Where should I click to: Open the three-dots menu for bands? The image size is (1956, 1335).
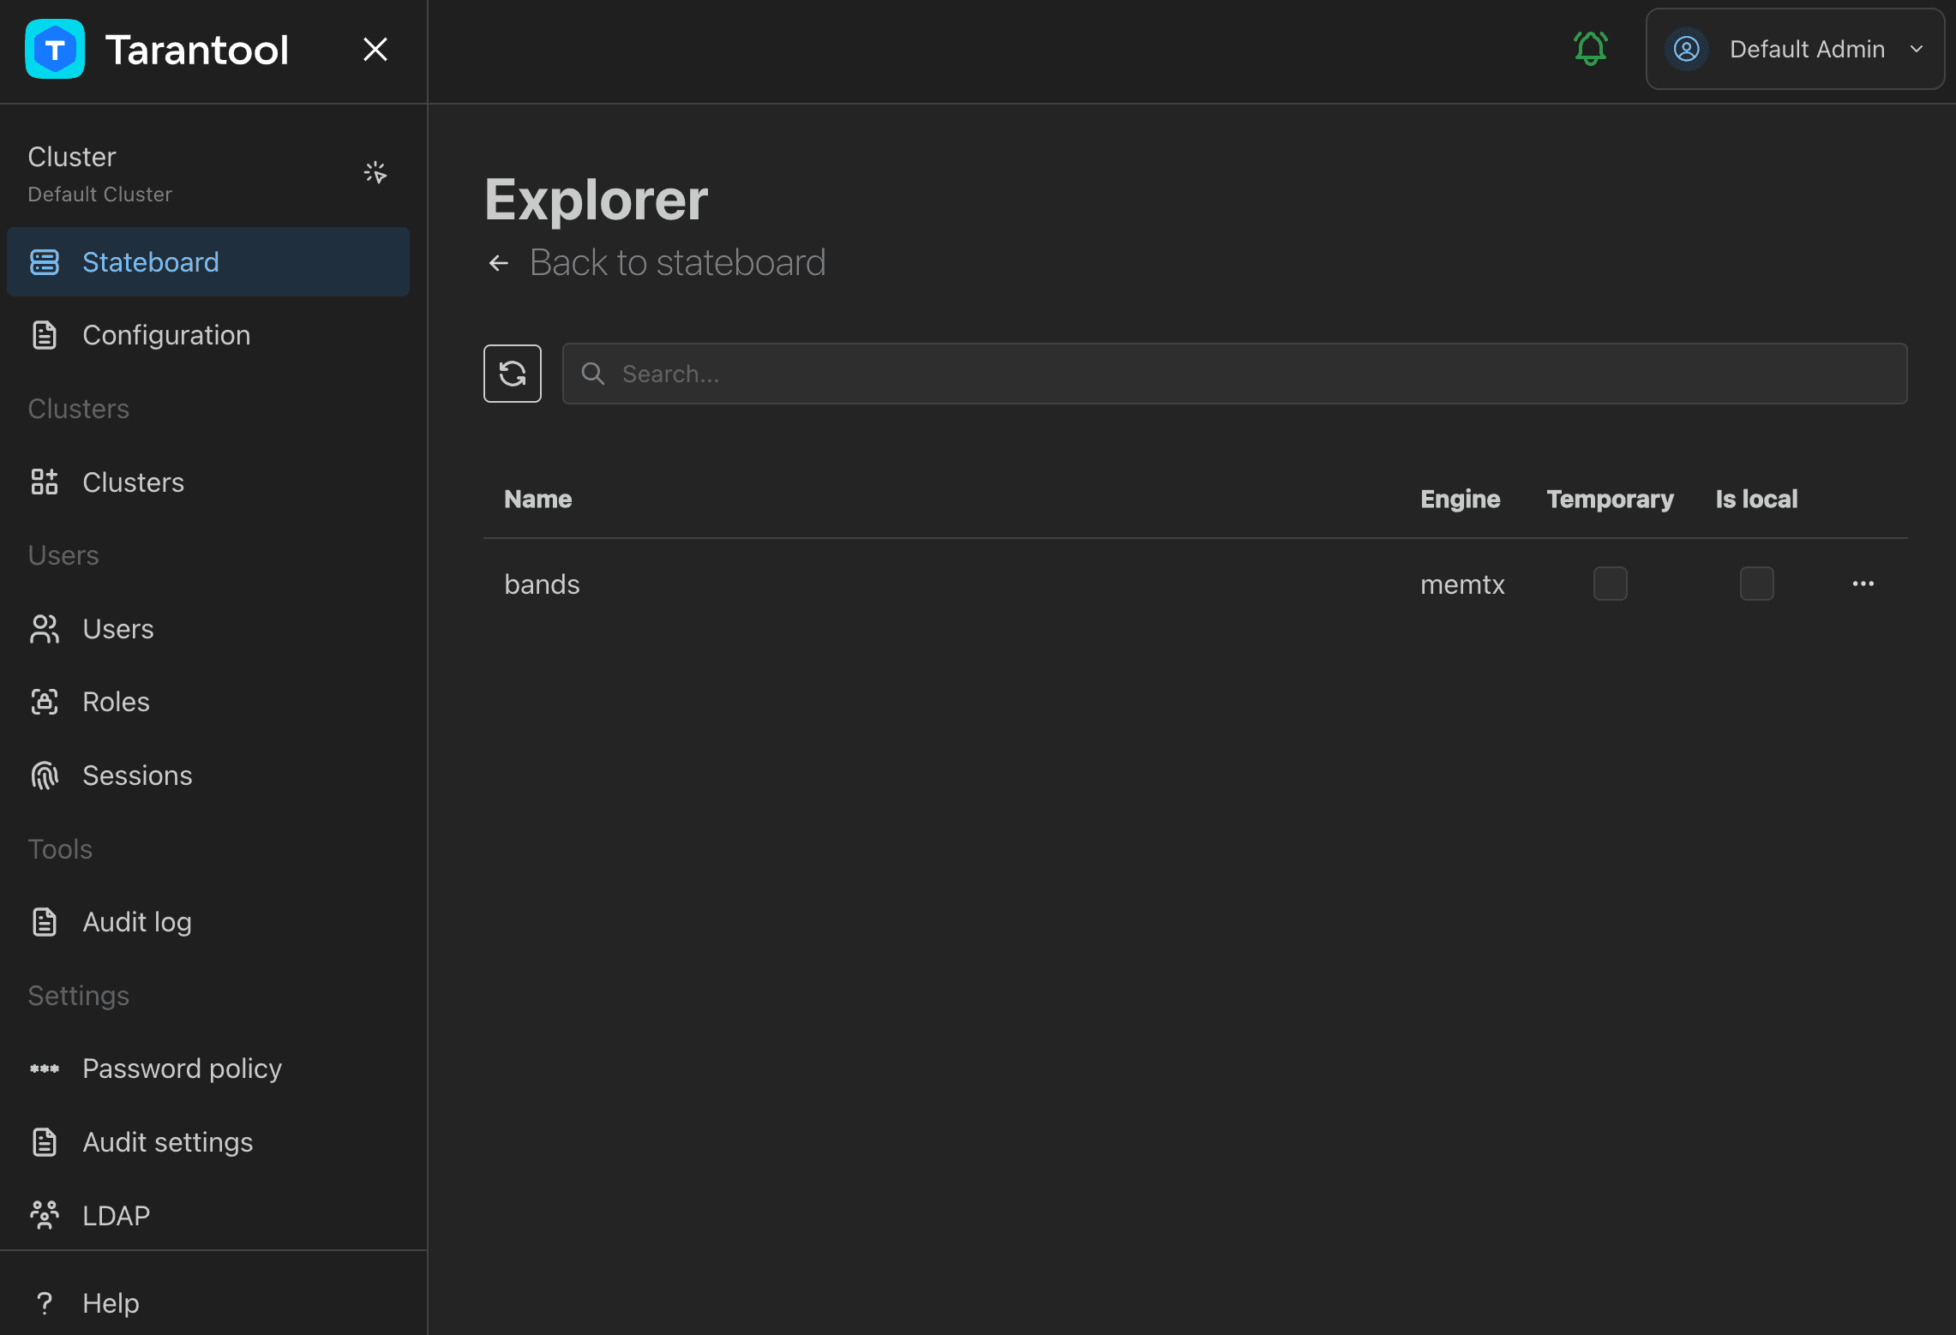1863,584
